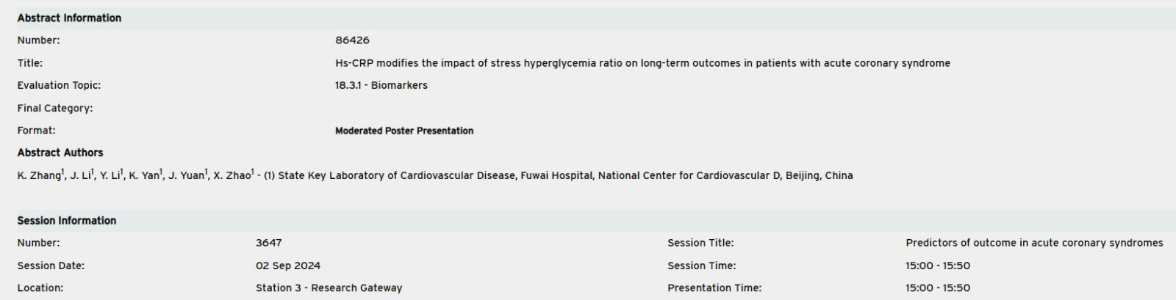Click the Hs-CRP abstract title text
Viewport: 1176px width, 300px height.
click(642, 63)
